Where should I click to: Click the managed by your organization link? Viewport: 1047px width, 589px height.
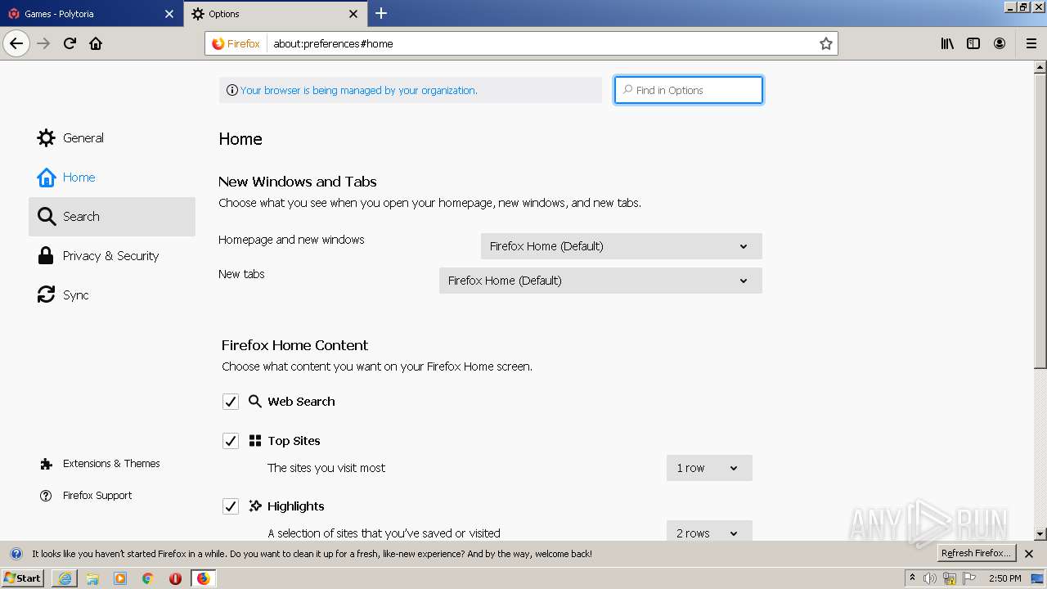pyautogui.click(x=358, y=90)
